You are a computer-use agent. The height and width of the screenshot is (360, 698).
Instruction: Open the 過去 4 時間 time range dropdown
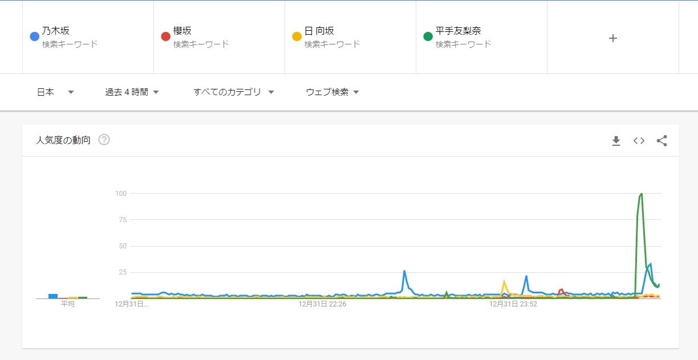click(132, 92)
